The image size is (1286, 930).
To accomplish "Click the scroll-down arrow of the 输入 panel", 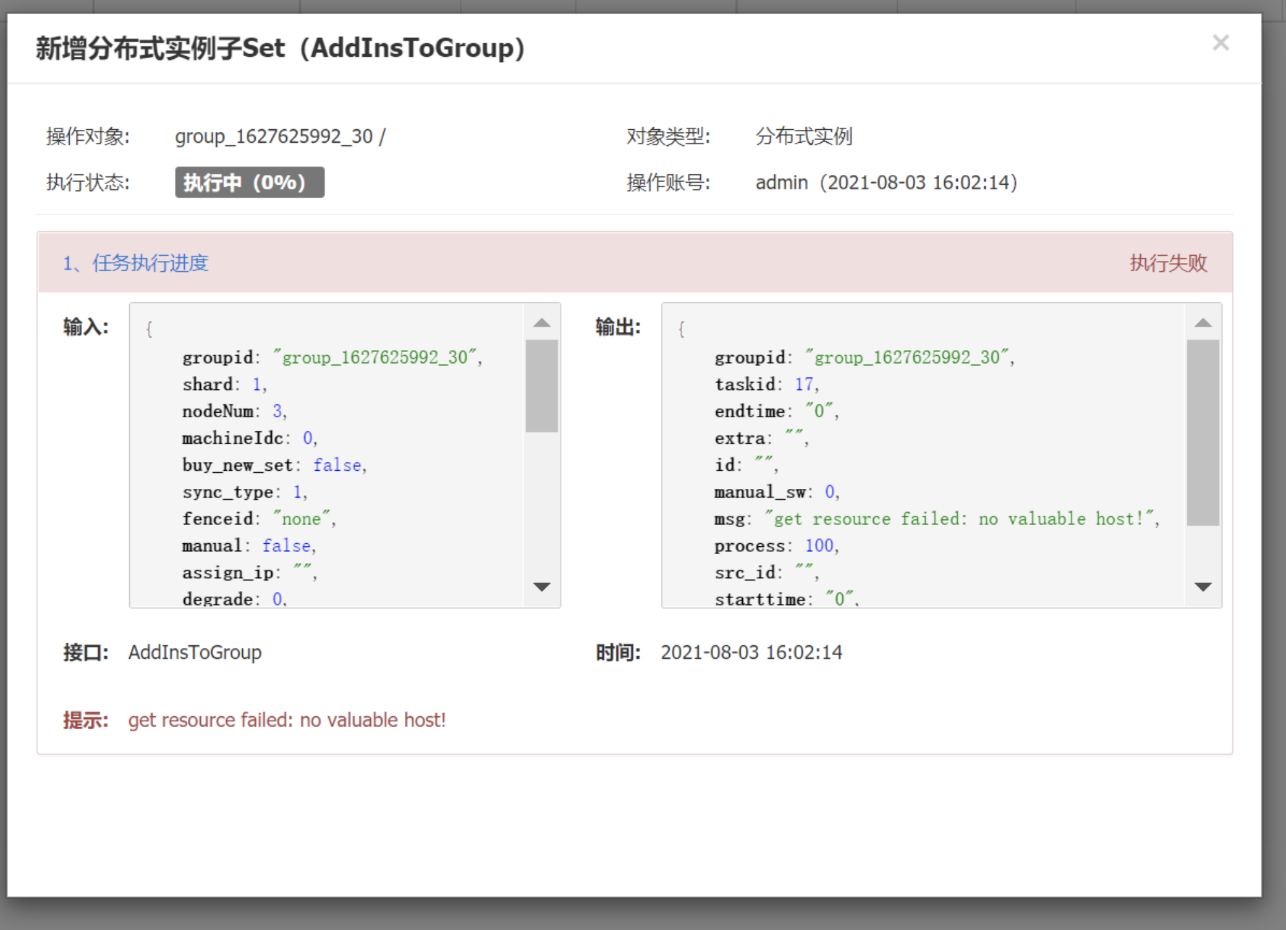I will coord(543,586).
